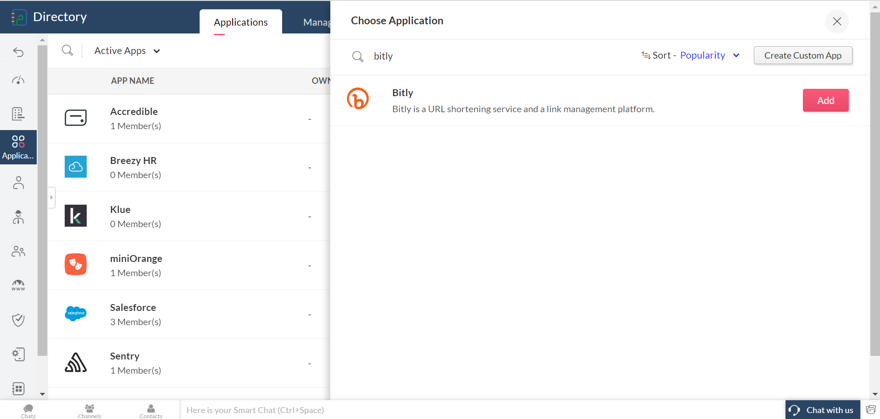Open Chats in the bottom bar

[28, 411]
